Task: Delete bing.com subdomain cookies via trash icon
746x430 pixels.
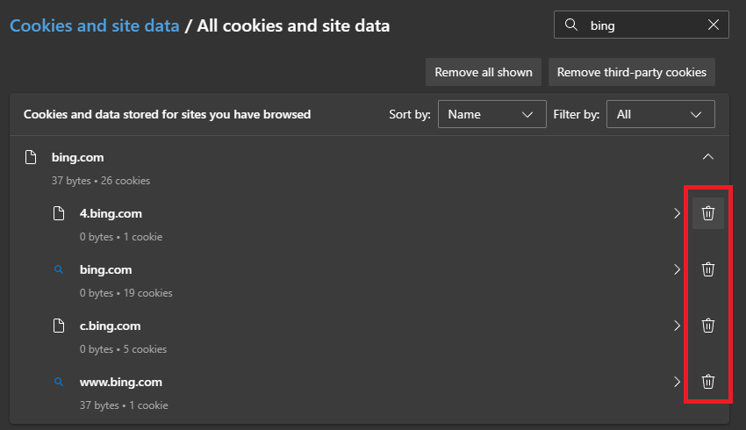Action: pos(708,269)
